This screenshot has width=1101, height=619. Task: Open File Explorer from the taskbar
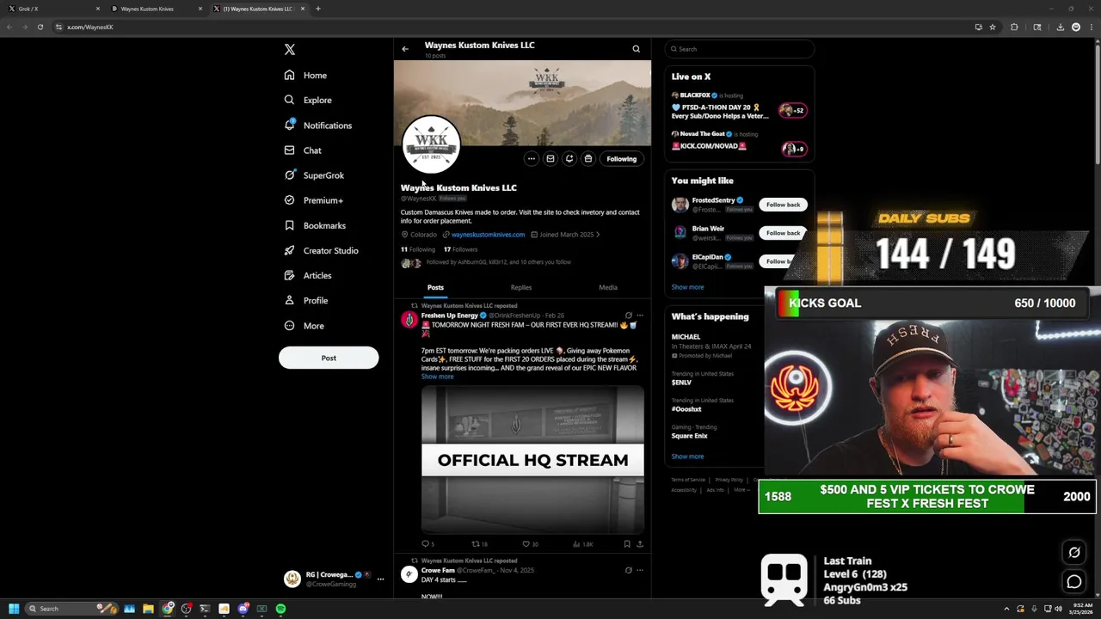tap(148, 609)
